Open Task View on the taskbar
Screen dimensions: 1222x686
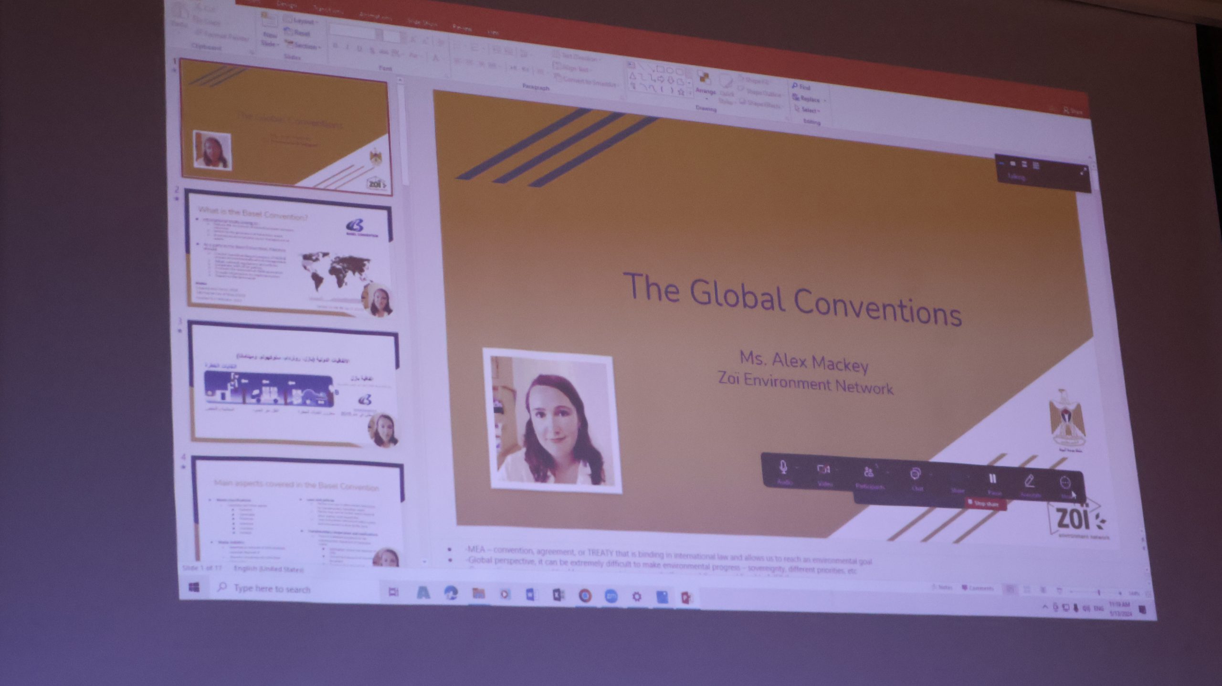click(x=393, y=592)
